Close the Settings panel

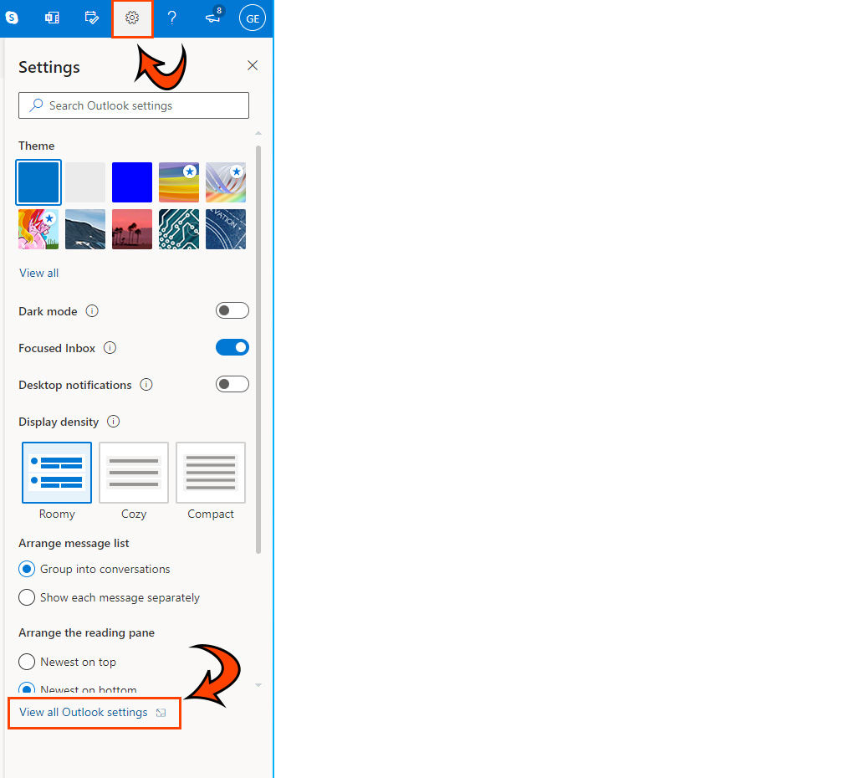[253, 65]
